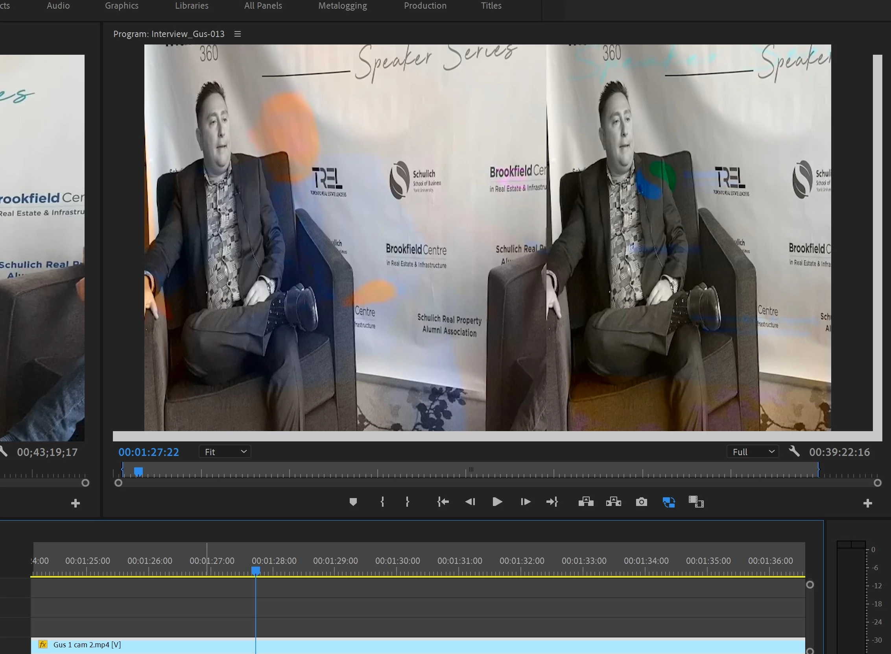Click the Lift button
The image size is (891, 654).
[x=586, y=502]
